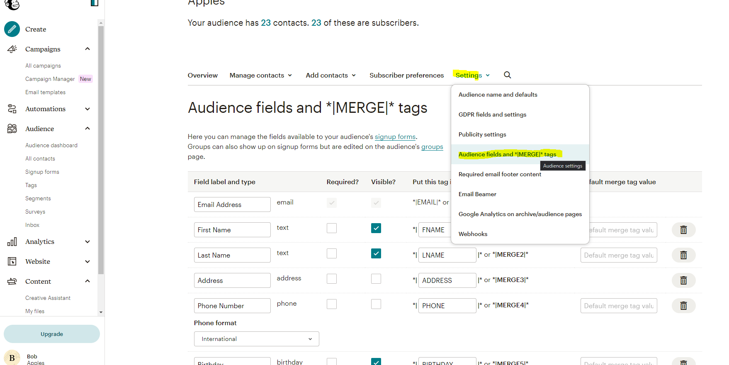Screen dimensions: 729x365
Task: Click Bob's profile avatar
Action: tap(12, 358)
